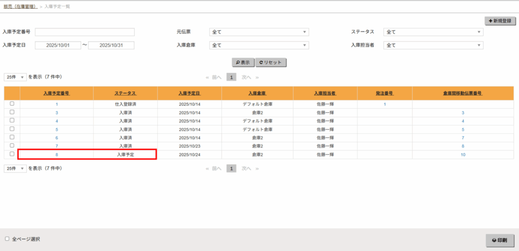The width and height of the screenshot is (519, 251).
Task: Select the checkbox for 入庫予定番号 8 row
Action: (12, 154)
